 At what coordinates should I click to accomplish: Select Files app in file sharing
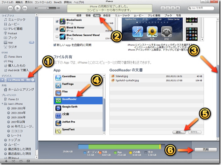point(78,93)
